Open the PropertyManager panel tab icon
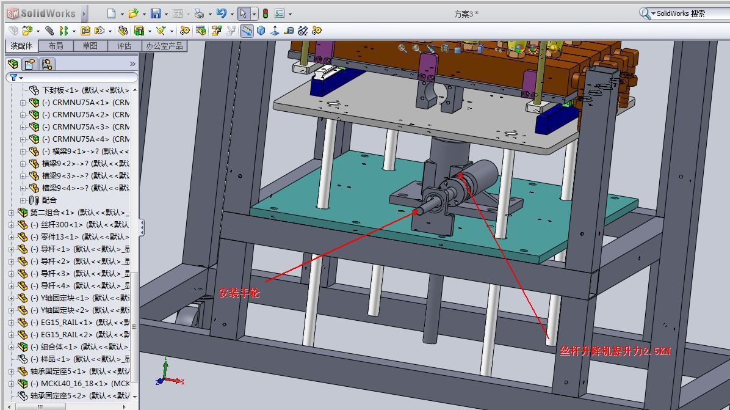 tap(29, 64)
